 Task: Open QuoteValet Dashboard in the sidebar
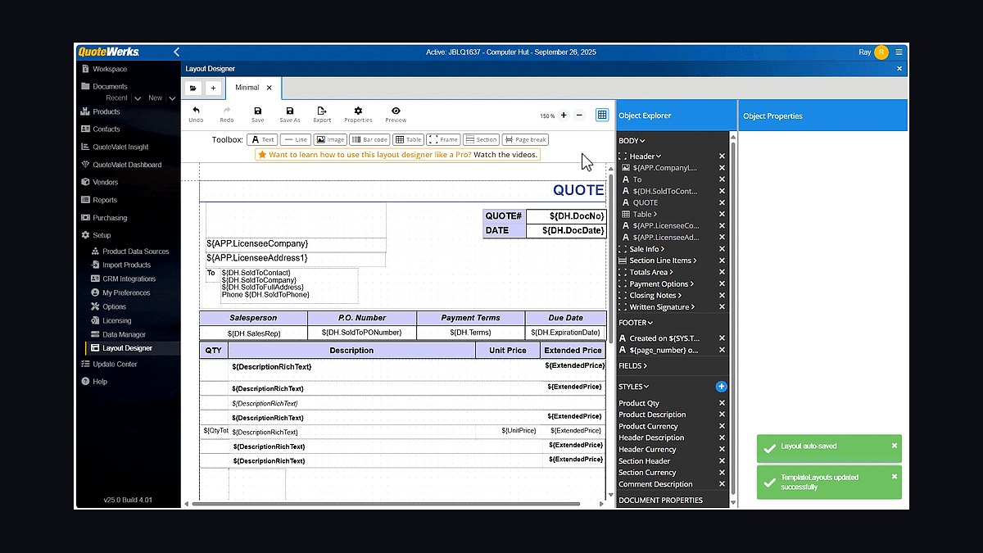click(127, 165)
